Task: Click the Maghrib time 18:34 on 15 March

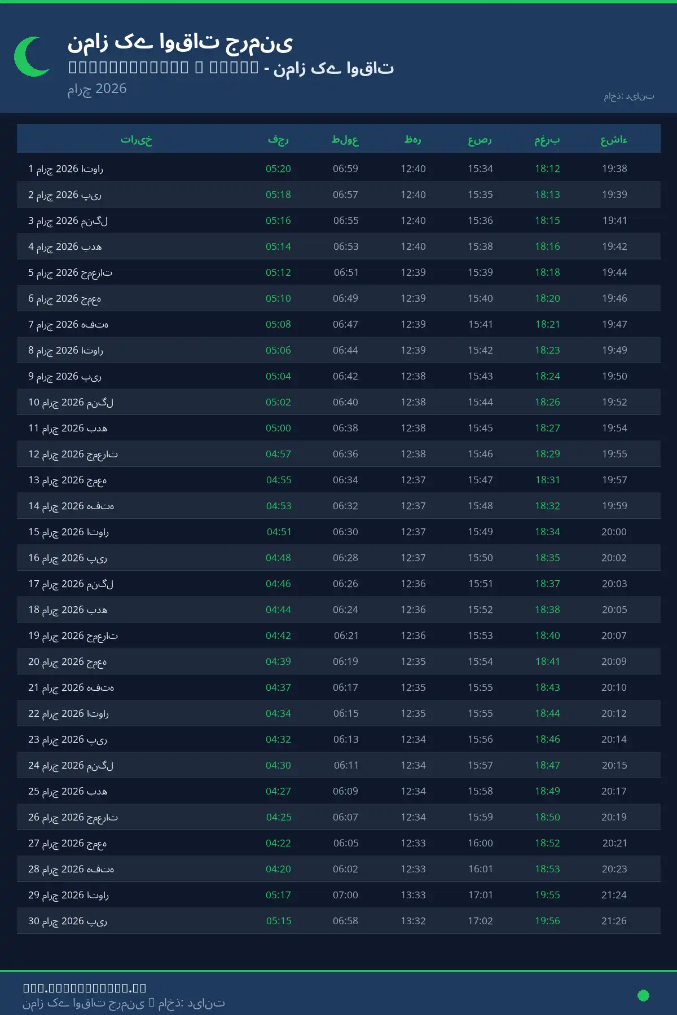Action: (x=547, y=532)
